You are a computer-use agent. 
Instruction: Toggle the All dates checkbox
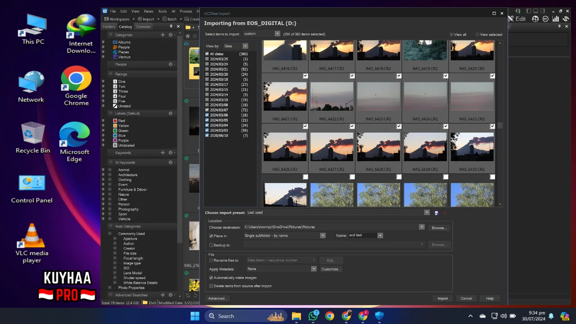[207, 54]
